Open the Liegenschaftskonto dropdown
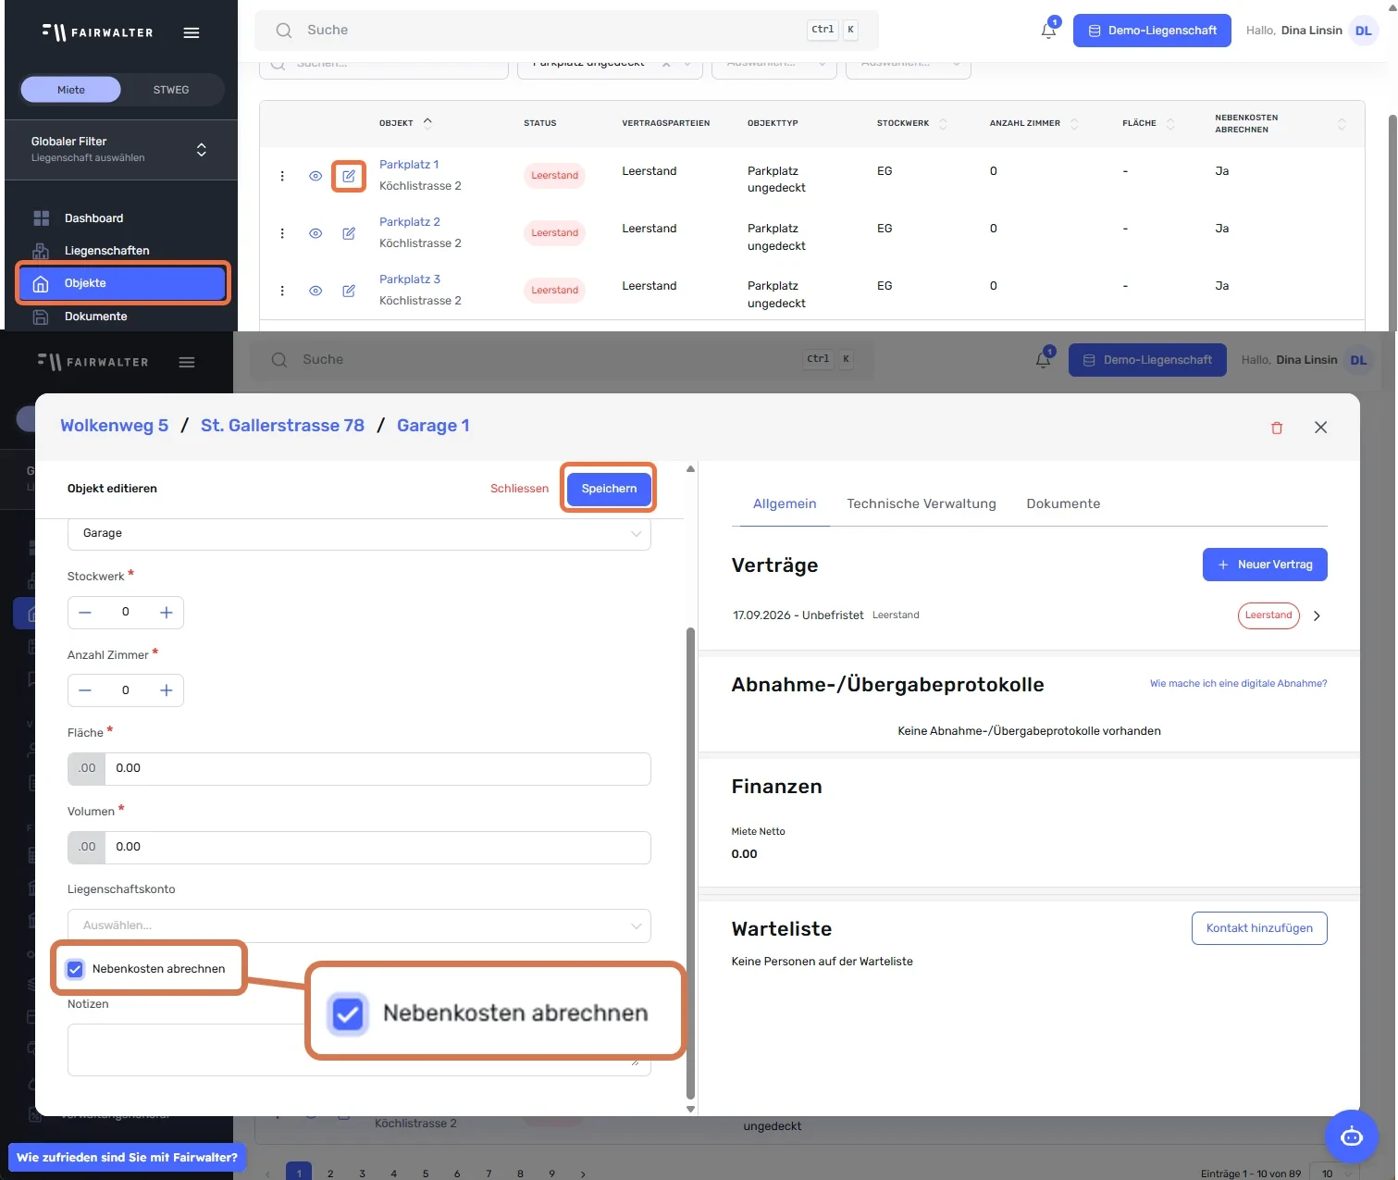 click(x=359, y=925)
